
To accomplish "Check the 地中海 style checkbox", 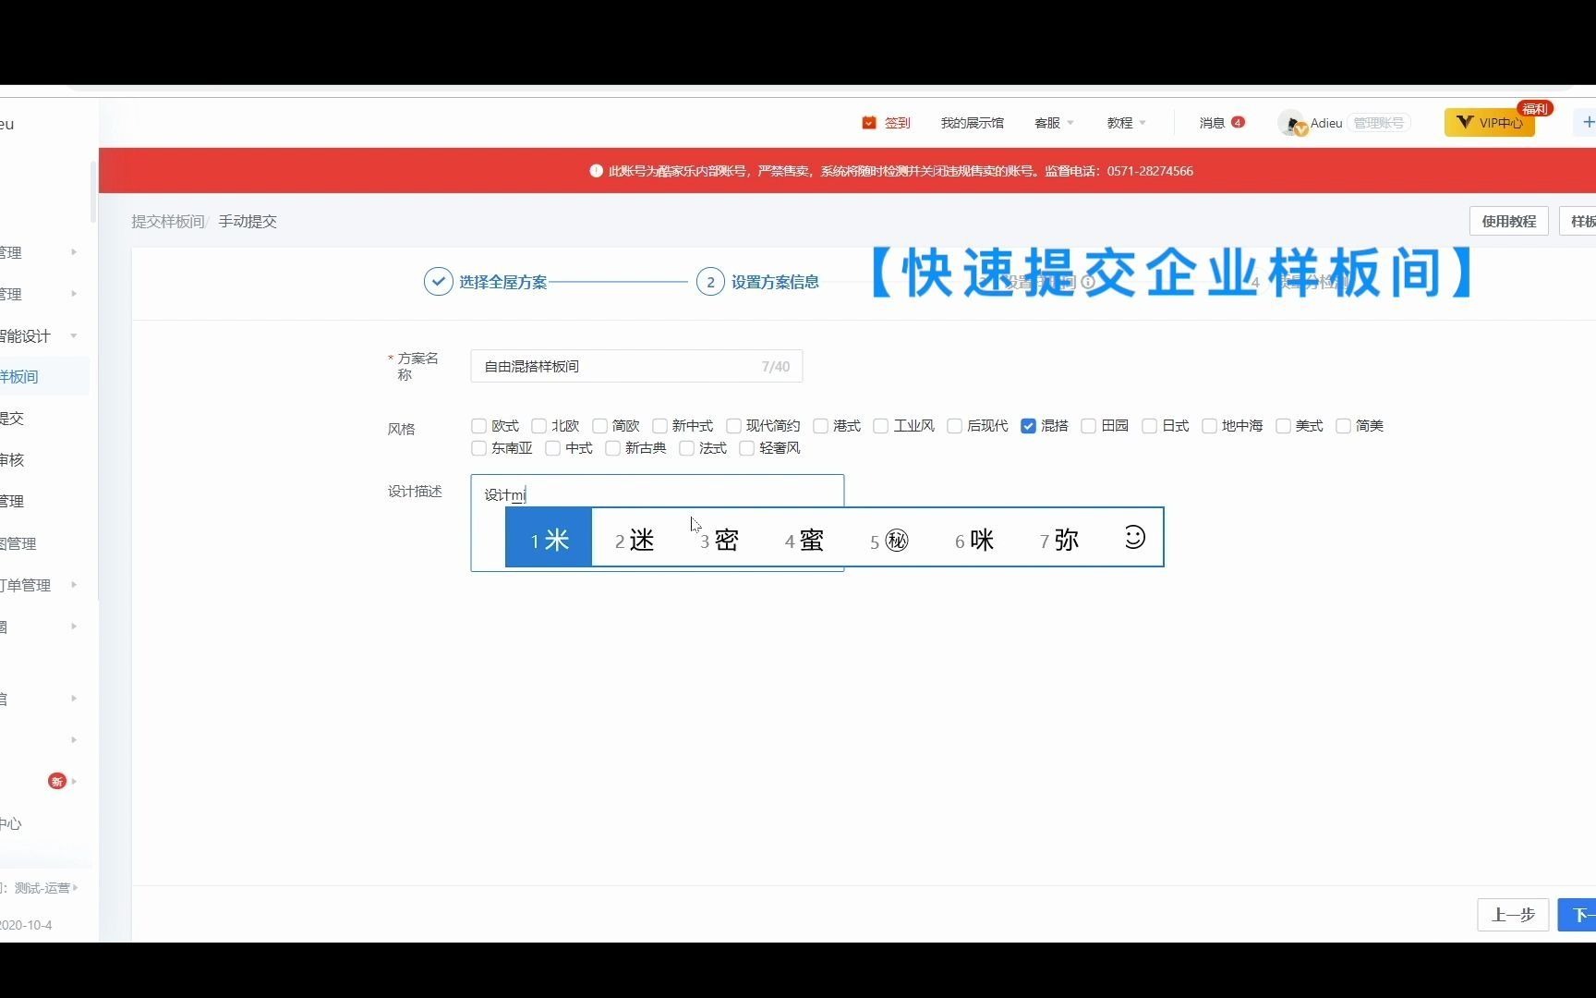I will 1209,426.
